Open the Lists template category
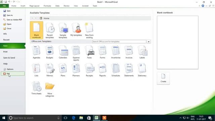This screenshot has height=121, width=215. point(37,70)
